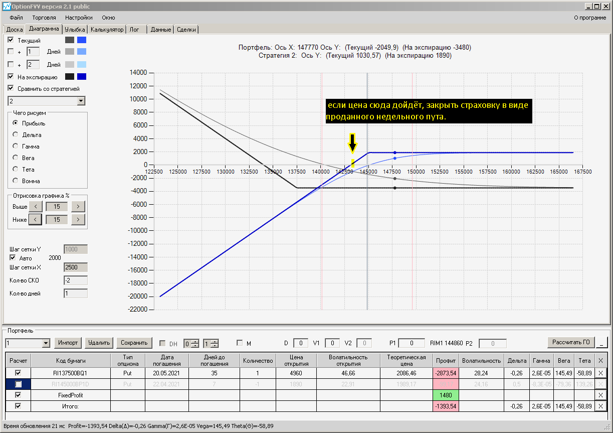Switch to the Доска tab
This screenshot has width=613, height=433.
tap(14, 30)
